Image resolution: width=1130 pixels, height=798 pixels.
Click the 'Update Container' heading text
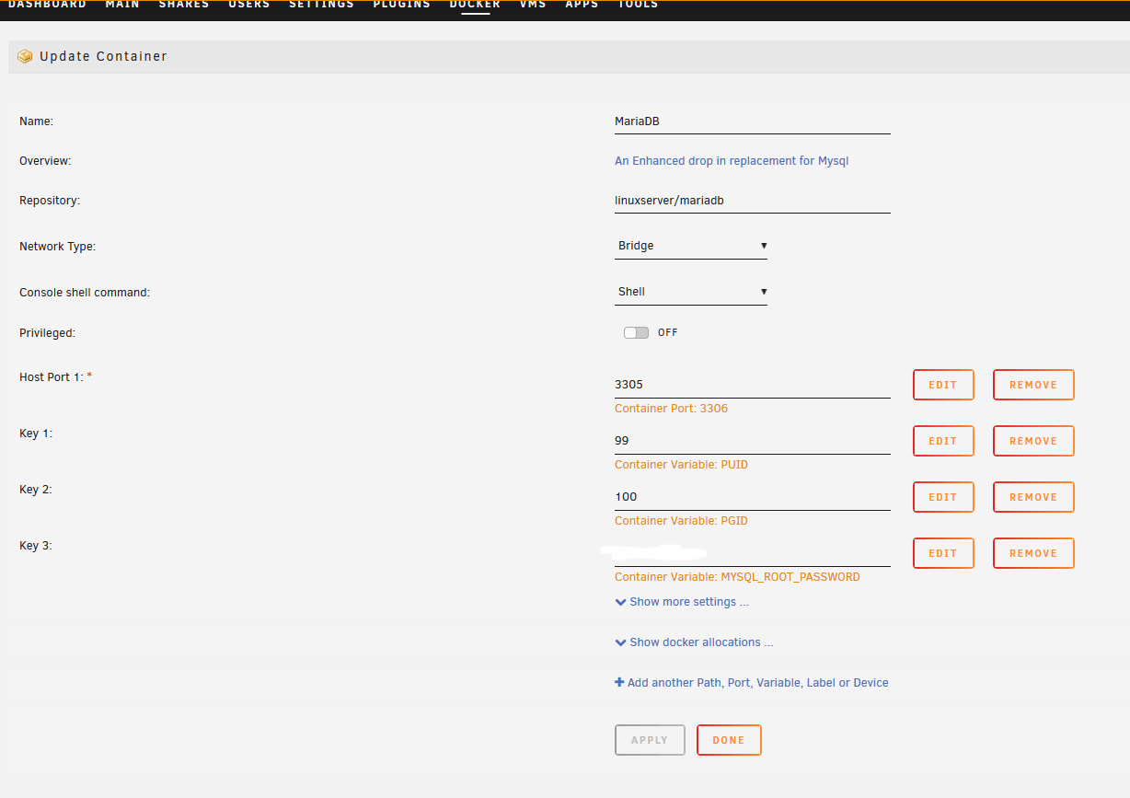coord(103,56)
